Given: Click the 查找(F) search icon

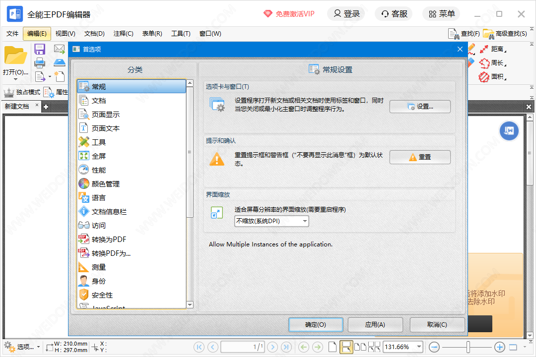Looking at the screenshot, I should point(454,34).
